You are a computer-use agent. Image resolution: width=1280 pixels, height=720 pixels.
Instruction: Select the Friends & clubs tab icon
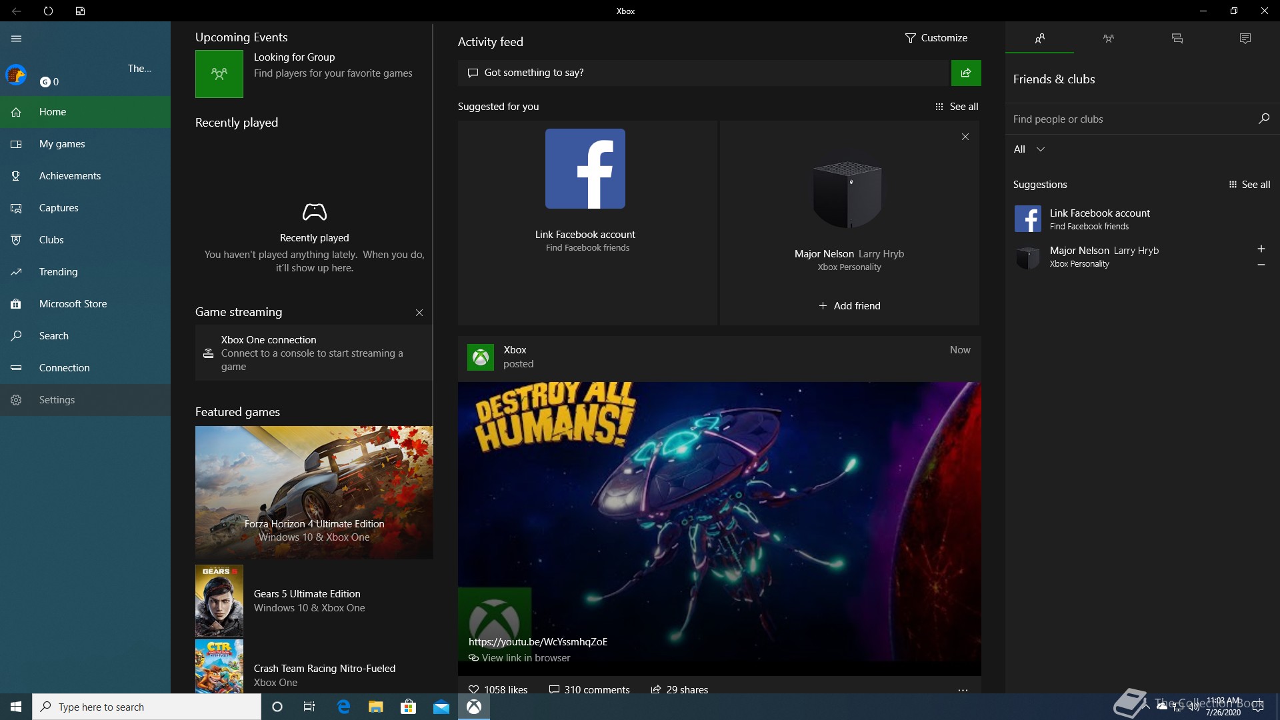click(x=1039, y=39)
